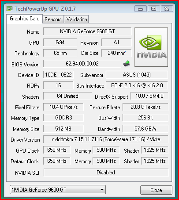Click the NVIDIA logo image
This screenshot has height=200, width=179.
point(151,47)
